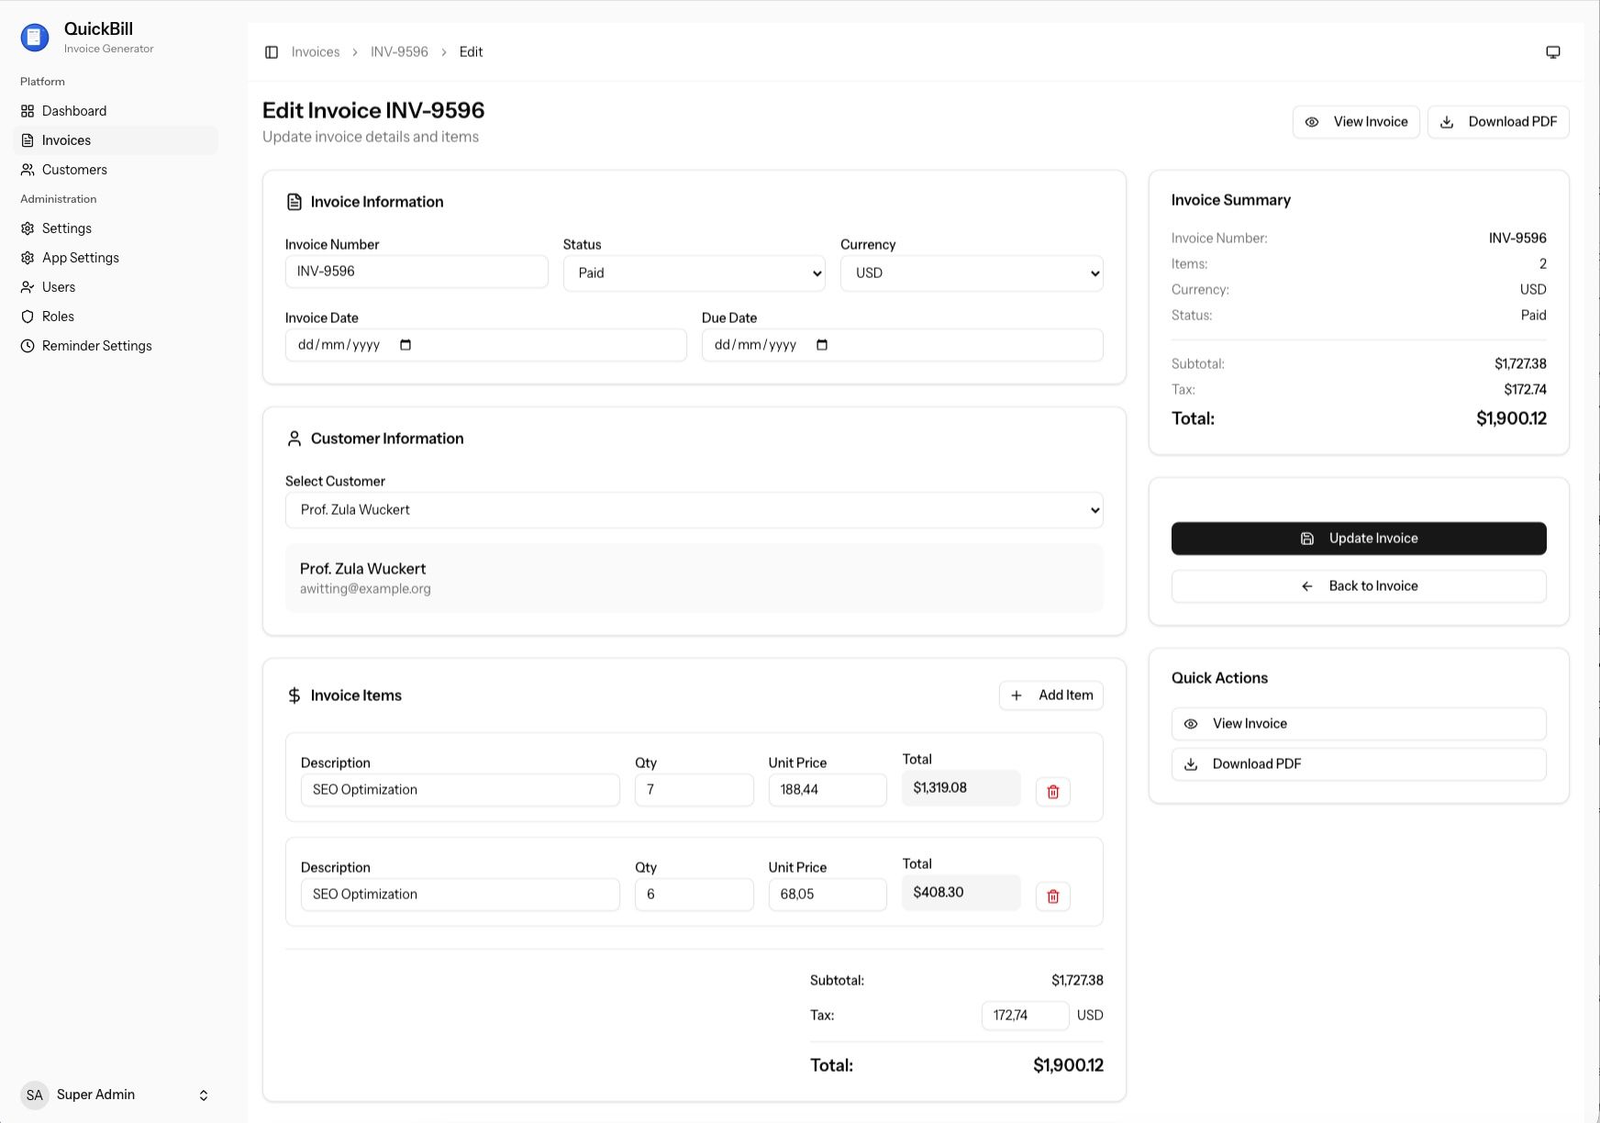This screenshot has width=1600, height=1123.
Task: Click the Tax amount input field
Action: pos(1024,1016)
